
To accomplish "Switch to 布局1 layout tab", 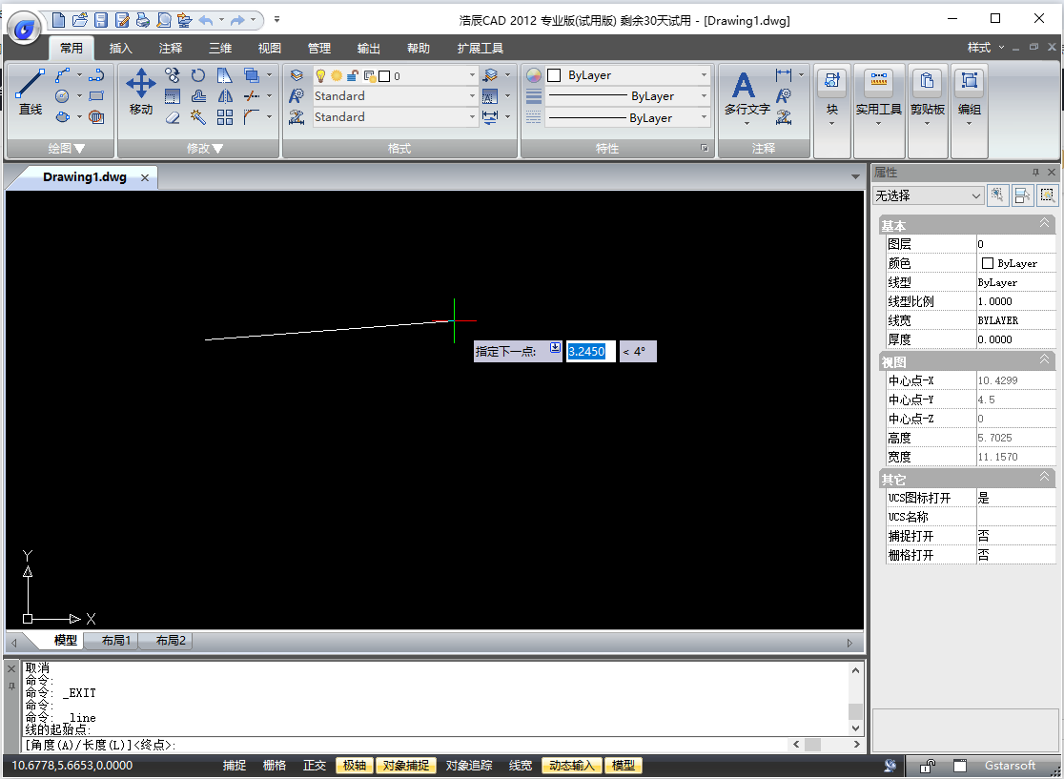I will [116, 640].
